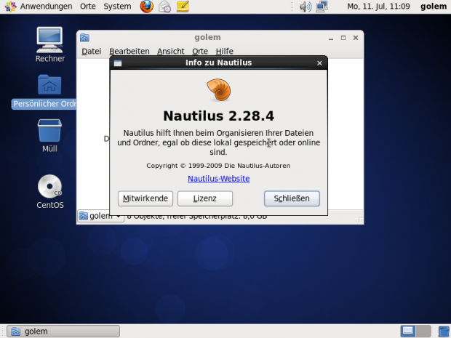Click the volume speaker icon
Viewport: 451px width, 338px height.
pyautogui.click(x=306, y=7)
